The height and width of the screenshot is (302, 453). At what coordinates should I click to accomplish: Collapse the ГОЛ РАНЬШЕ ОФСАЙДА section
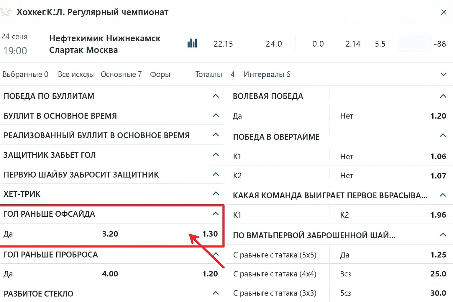(x=216, y=214)
